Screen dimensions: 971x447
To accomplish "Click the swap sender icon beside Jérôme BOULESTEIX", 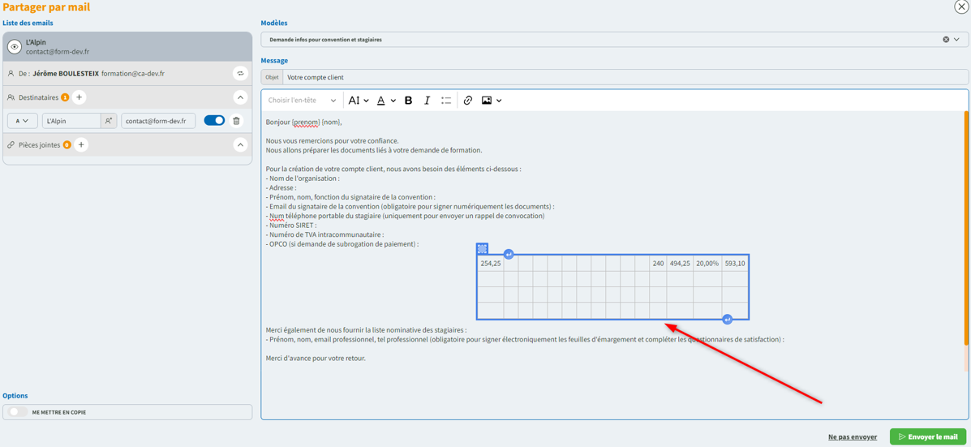I will tap(239, 74).
